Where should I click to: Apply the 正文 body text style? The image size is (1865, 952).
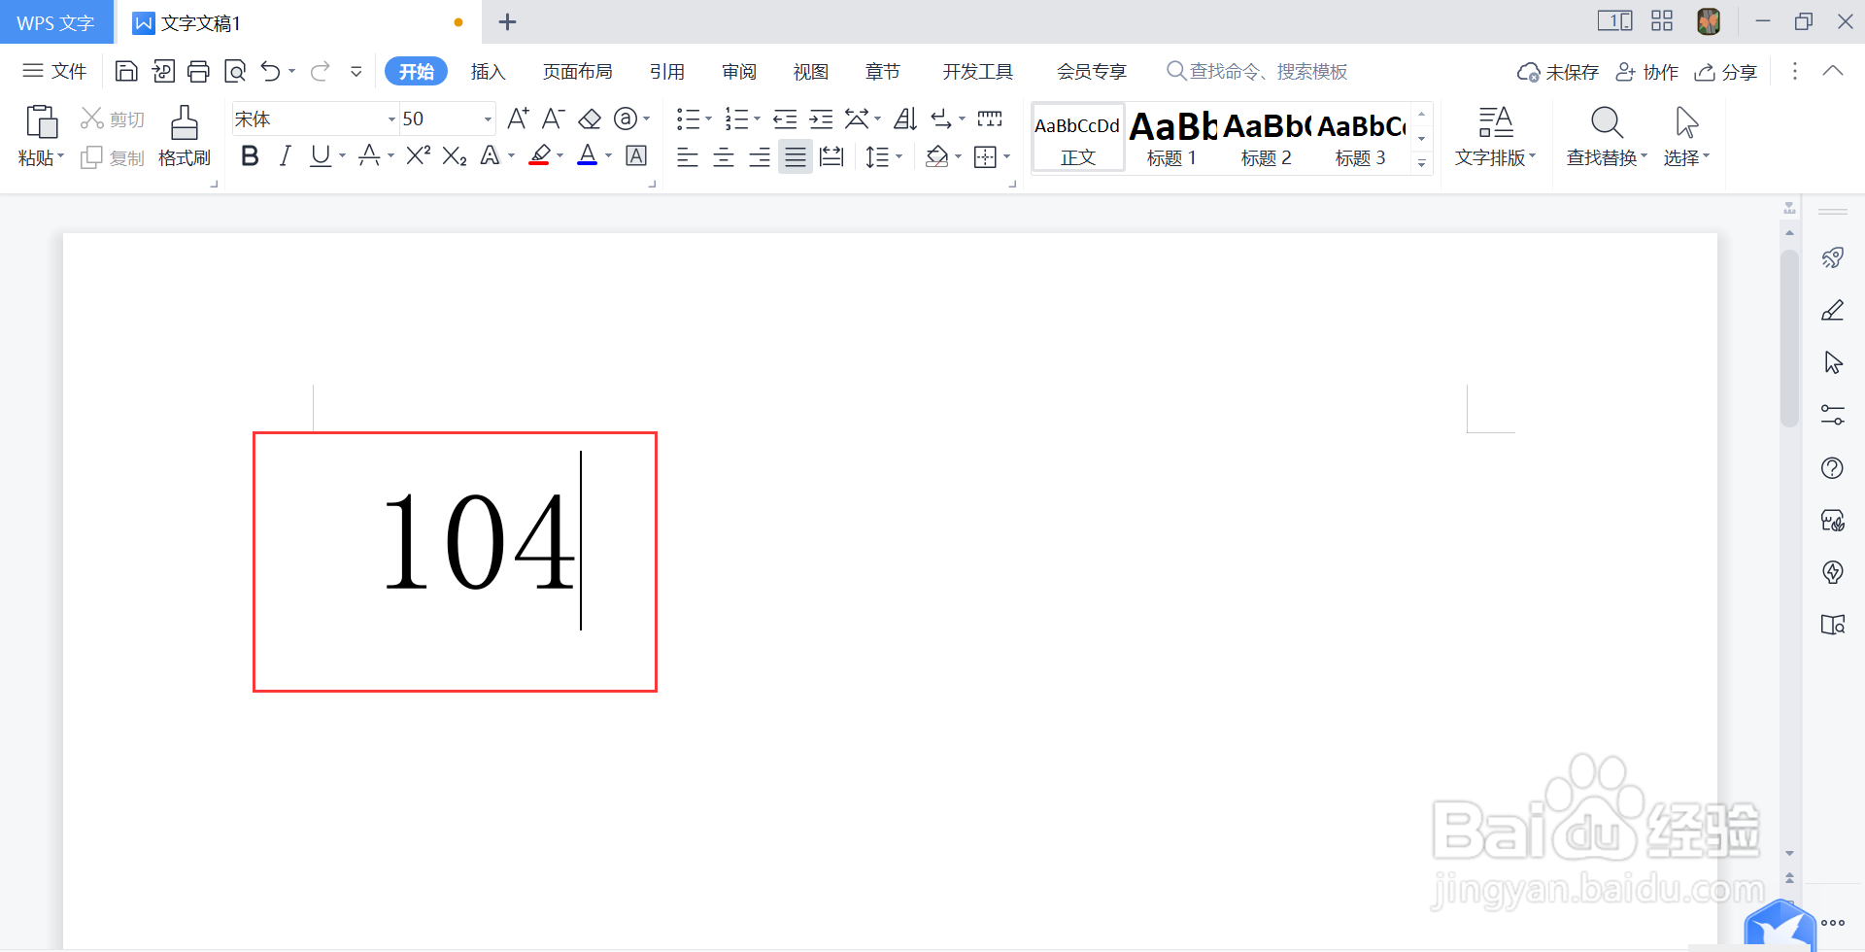[1078, 138]
